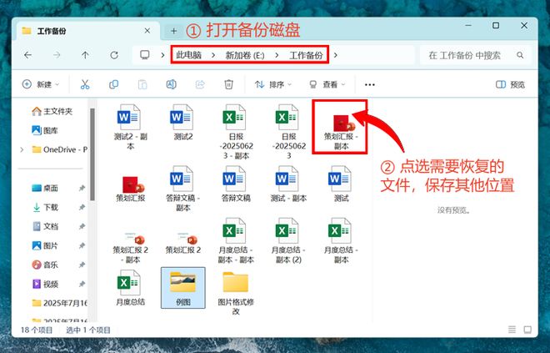Select the 工作备份 window tab

(87, 31)
